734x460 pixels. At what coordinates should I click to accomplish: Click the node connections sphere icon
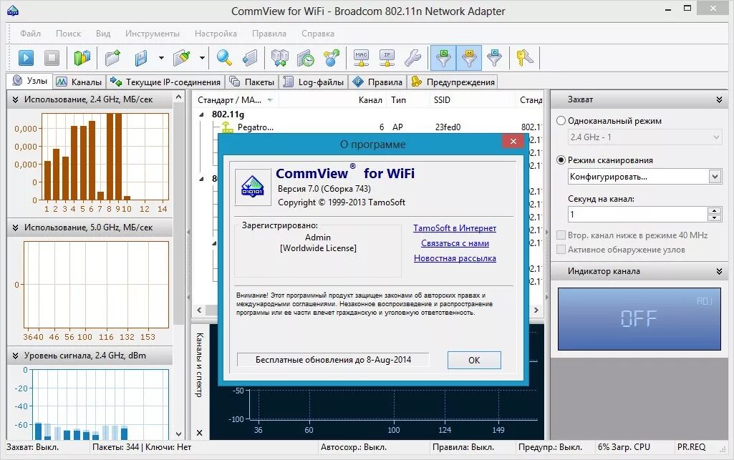pos(332,58)
